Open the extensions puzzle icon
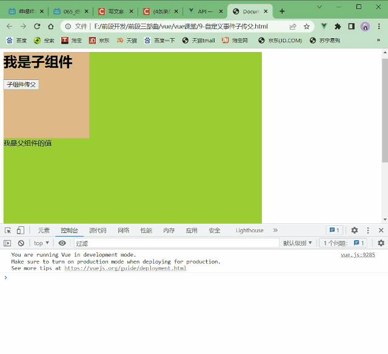This screenshot has width=388, height=354. point(338,27)
